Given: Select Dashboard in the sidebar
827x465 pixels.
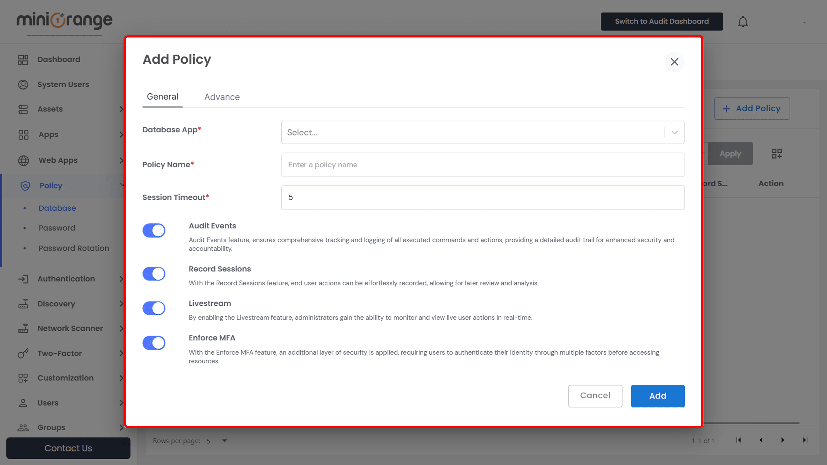Looking at the screenshot, I should click(x=59, y=60).
